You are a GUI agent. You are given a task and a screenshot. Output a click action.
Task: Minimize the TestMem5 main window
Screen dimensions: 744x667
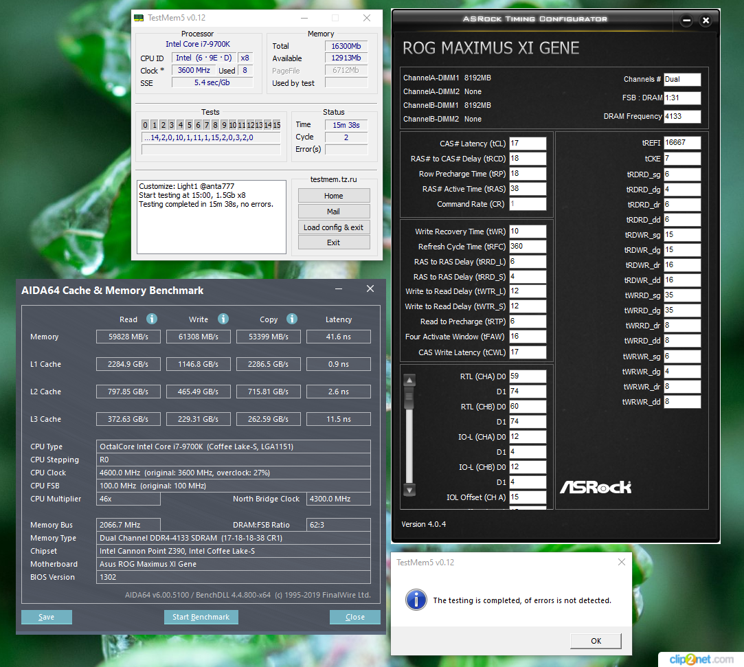pos(304,18)
